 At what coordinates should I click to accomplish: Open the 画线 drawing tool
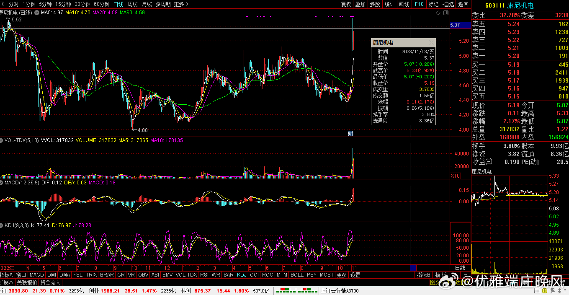(x=404, y=4)
